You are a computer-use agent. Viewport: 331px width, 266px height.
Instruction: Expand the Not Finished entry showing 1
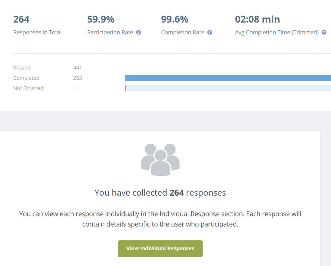tap(75, 88)
